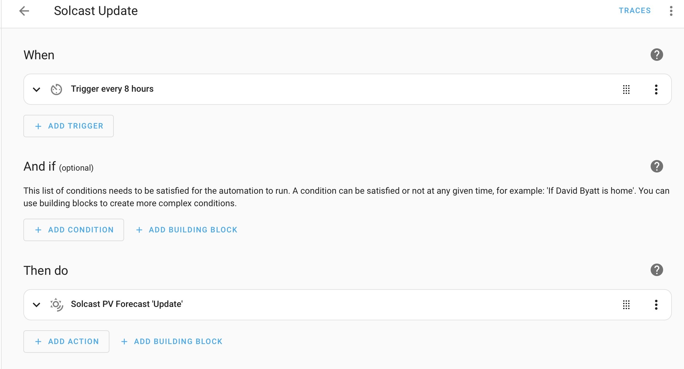Open help for the When section
684x369 pixels.
[657, 55]
